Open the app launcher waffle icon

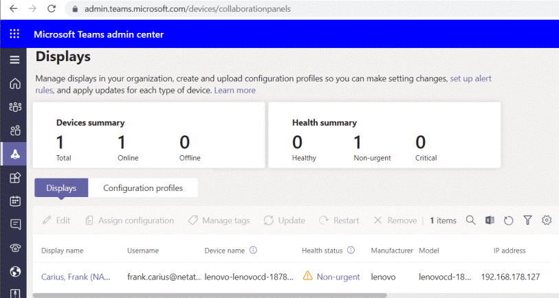pyautogui.click(x=14, y=34)
